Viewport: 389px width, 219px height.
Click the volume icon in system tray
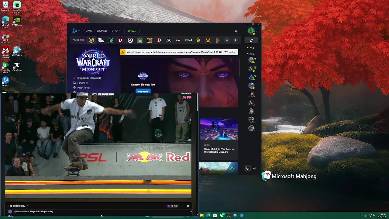(x=374, y=215)
